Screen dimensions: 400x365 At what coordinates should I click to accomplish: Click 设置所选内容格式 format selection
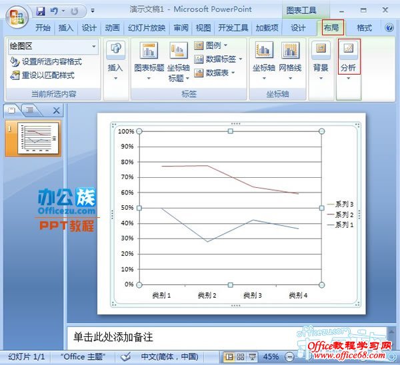pos(45,61)
